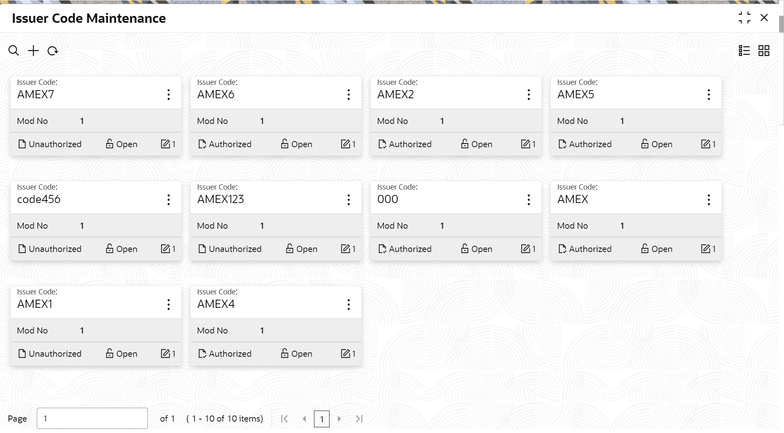784x433 pixels.
Task: Go to the next page arrow
Action: coord(339,419)
